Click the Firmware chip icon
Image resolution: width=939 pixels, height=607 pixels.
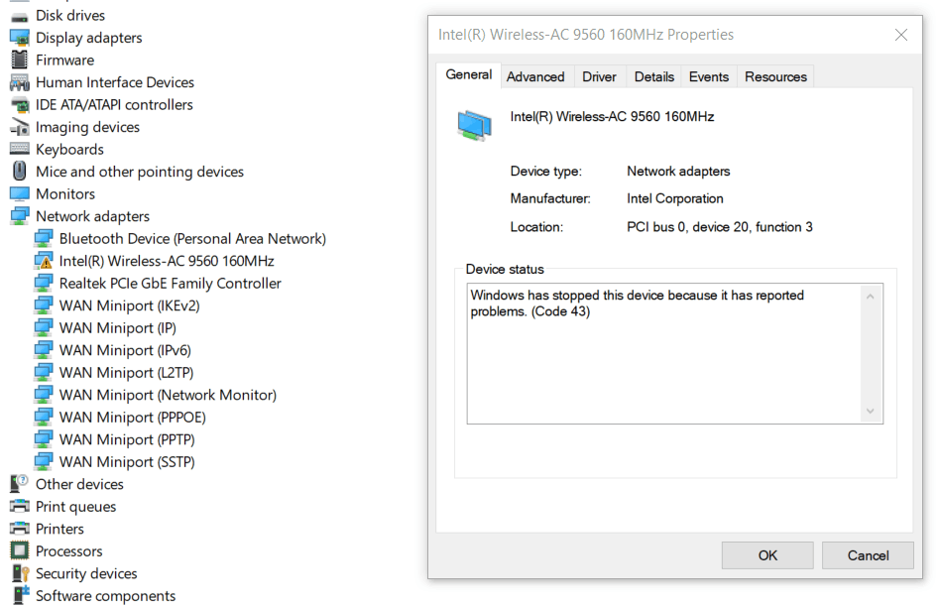19,60
